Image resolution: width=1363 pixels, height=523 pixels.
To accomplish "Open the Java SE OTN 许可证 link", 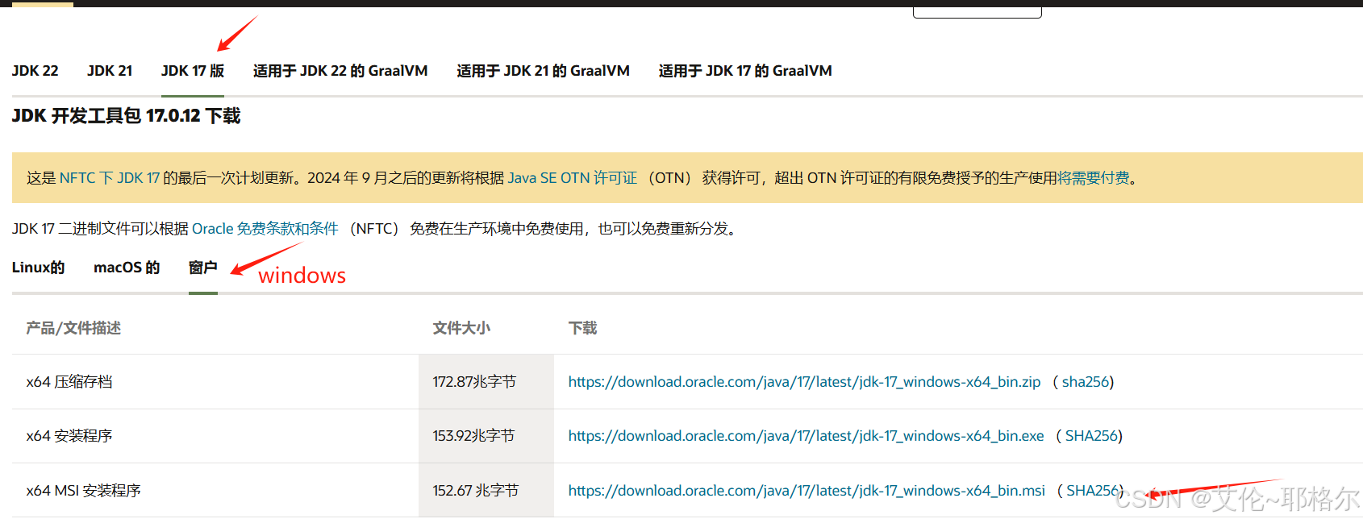I will point(572,178).
